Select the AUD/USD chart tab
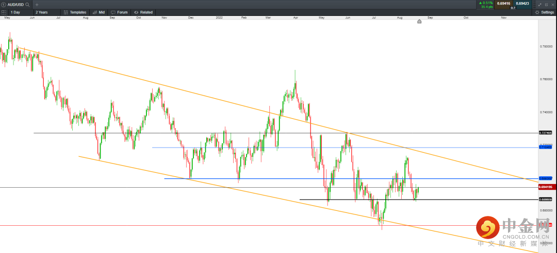The height and width of the screenshot is (253, 557). [15, 5]
